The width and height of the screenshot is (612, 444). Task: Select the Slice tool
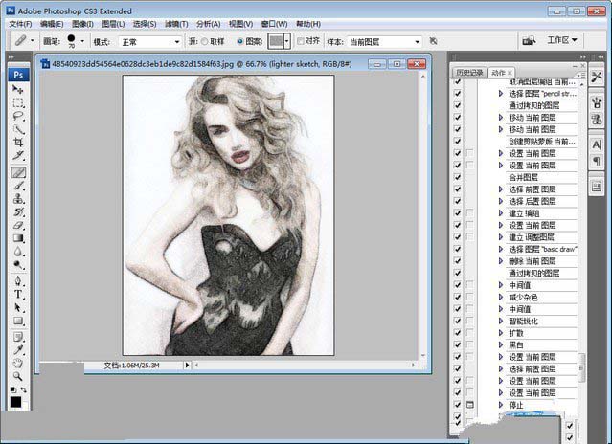(18, 156)
